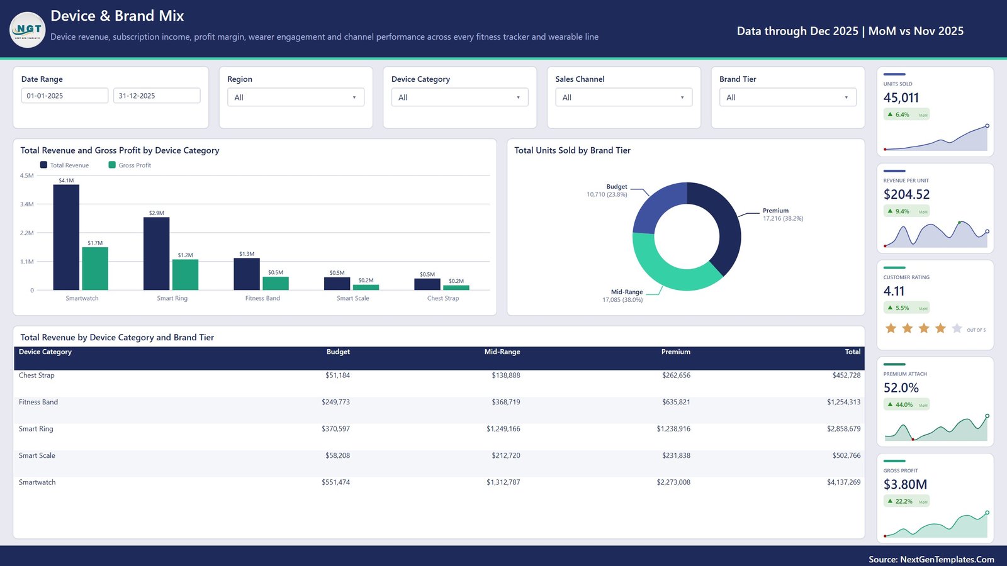Open the Units Sold sparkline chart
This screenshot has width=1007, height=566.
click(936, 138)
